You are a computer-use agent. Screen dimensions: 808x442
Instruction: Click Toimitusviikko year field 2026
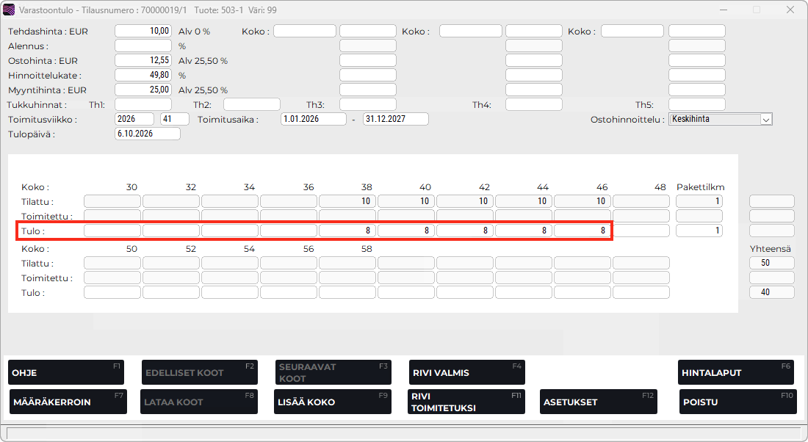click(x=134, y=119)
